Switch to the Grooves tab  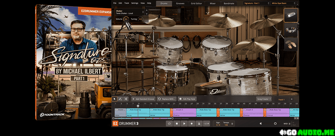[x=180, y=4]
